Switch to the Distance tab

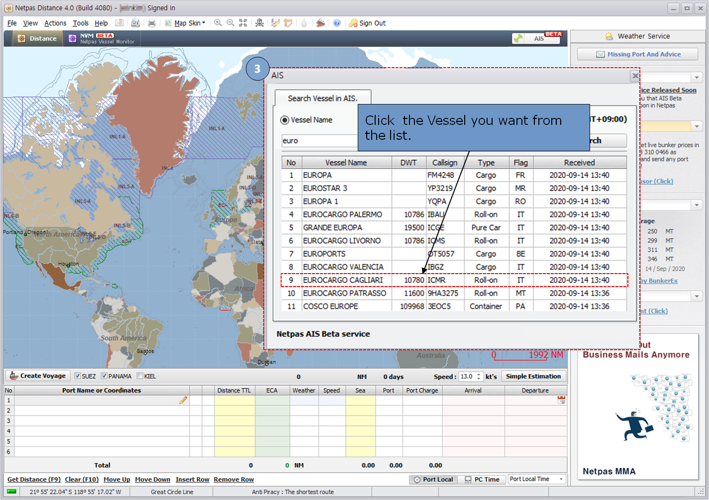[x=37, y=38]
